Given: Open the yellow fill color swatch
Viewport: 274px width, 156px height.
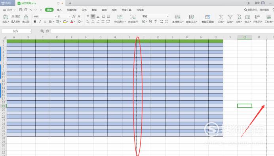Looking at the screenshot, I should [65, 22].
